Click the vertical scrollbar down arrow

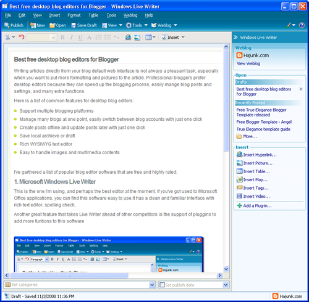coord(226,269)
